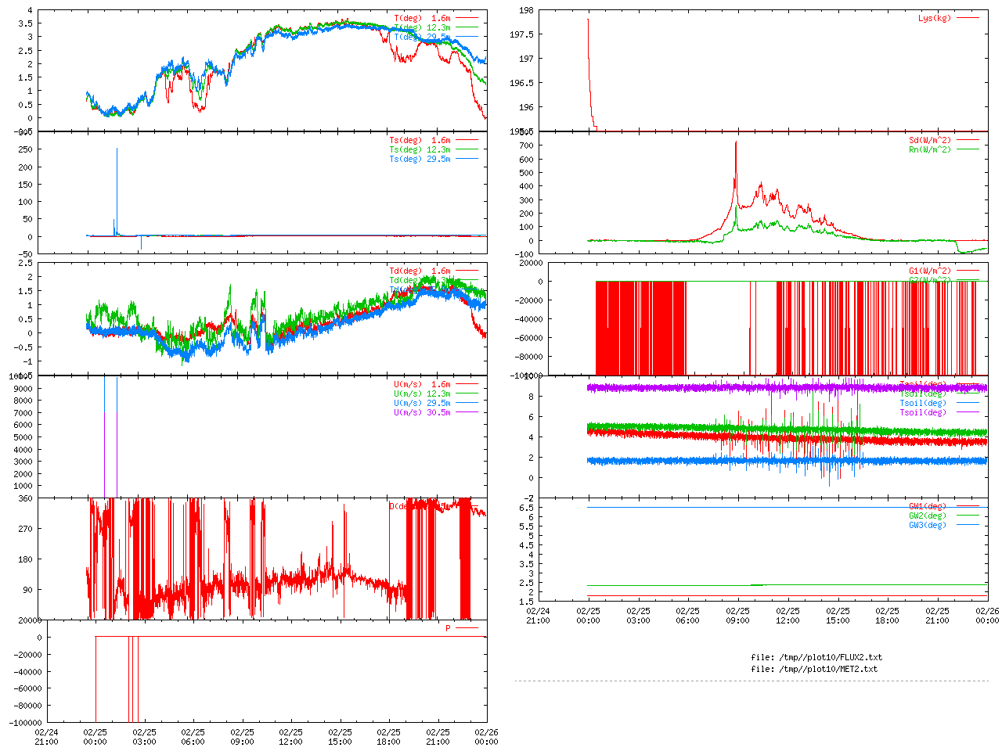1002x751 pixels.
Task: Click the 'P' legend label
Action: click(x=449, y=629)
